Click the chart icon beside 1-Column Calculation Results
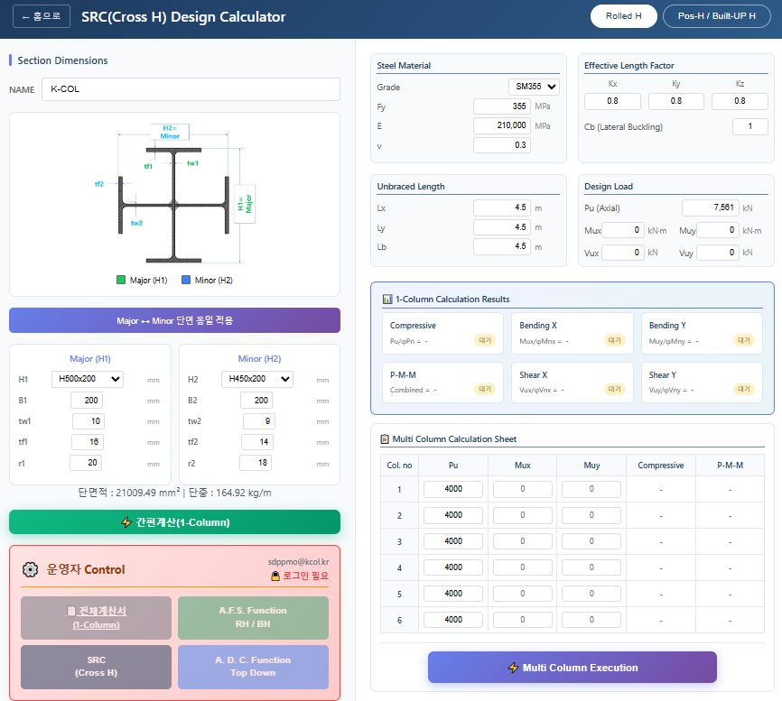 tap(385, 300)
